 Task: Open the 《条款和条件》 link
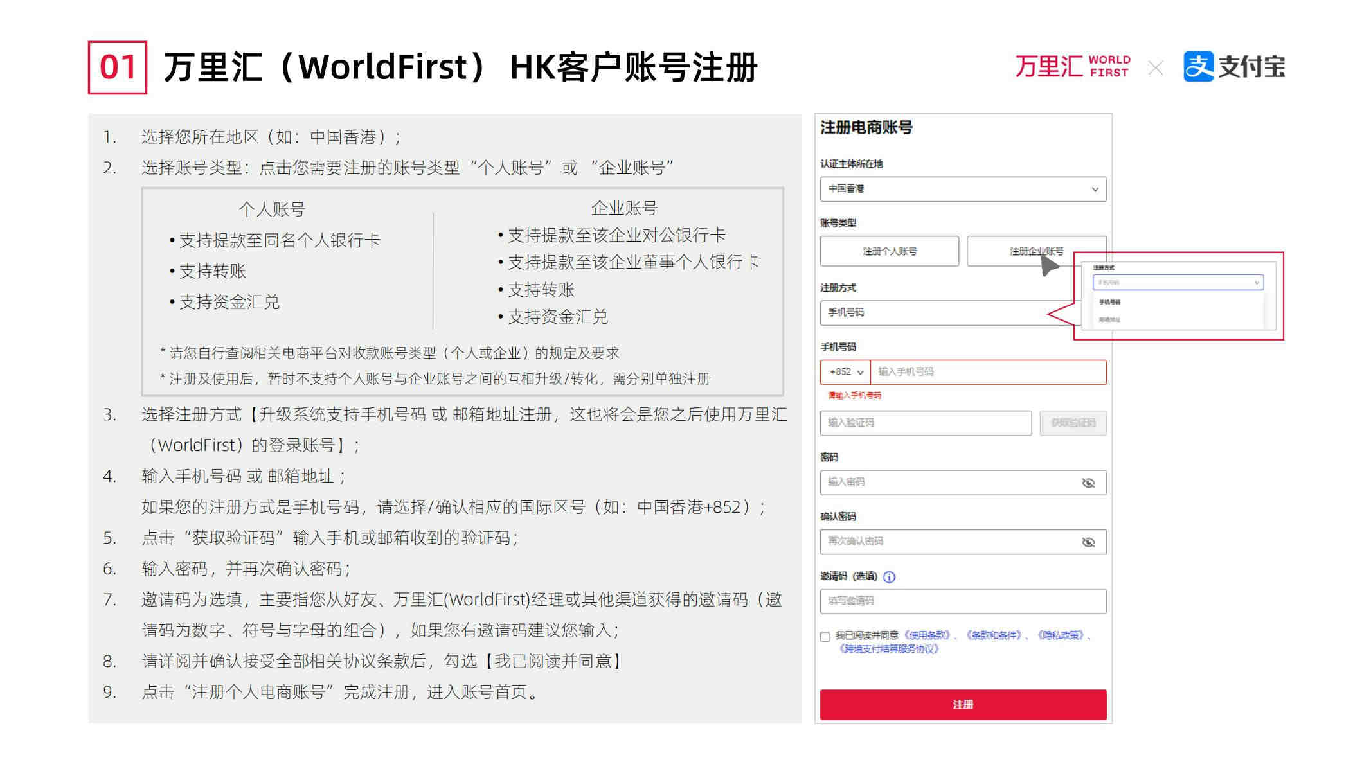point(994,635)
